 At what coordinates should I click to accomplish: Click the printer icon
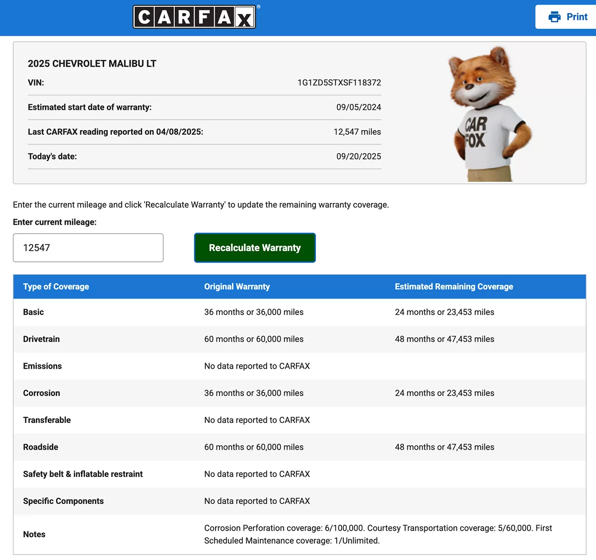554,17
